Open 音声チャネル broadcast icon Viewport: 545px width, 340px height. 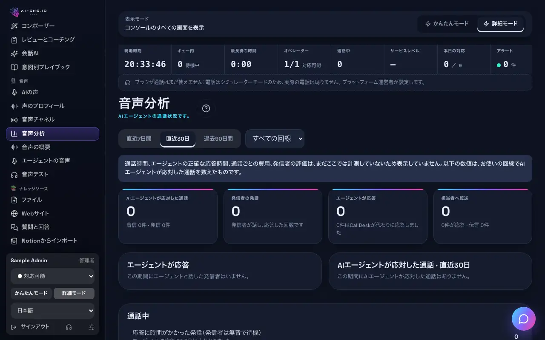pos(14,120)
